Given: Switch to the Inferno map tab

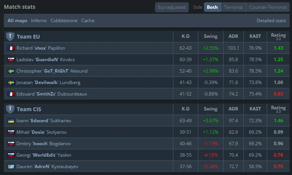Looking at the screenshot, I should coord(39,21).
